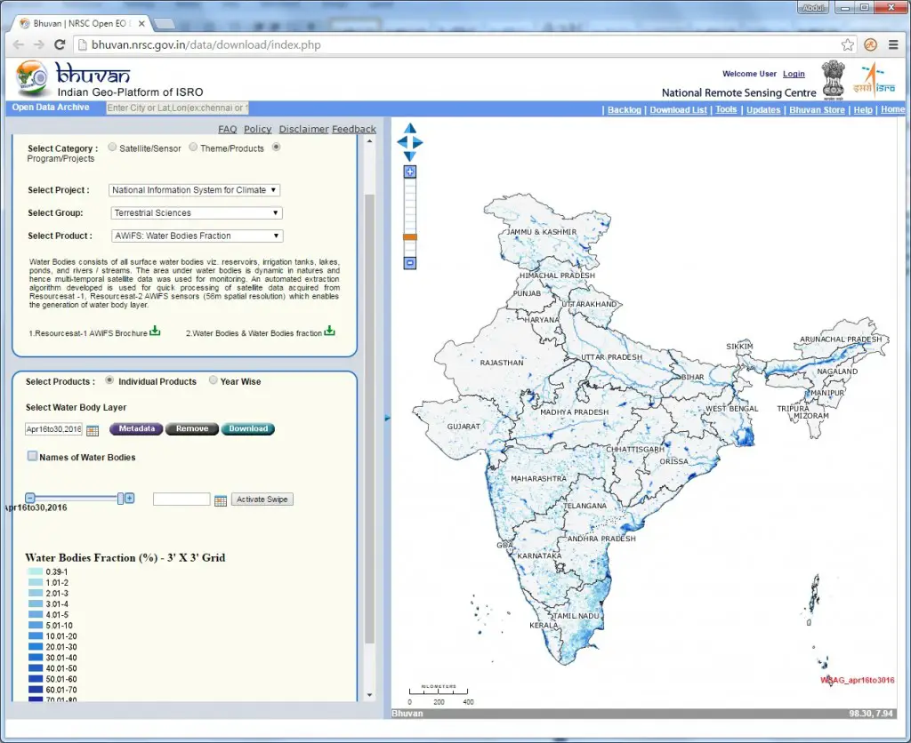Click the layer time slider handle
Screen dimensions: 911x743
coord(120,499)
